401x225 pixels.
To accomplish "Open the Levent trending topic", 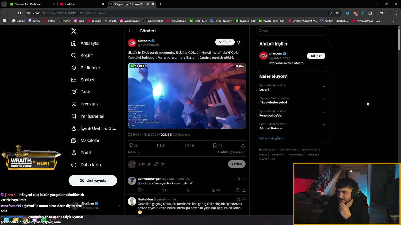I will (264, 90).
